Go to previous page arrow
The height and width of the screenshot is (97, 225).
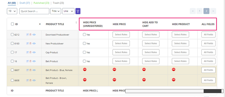point(193,11)
